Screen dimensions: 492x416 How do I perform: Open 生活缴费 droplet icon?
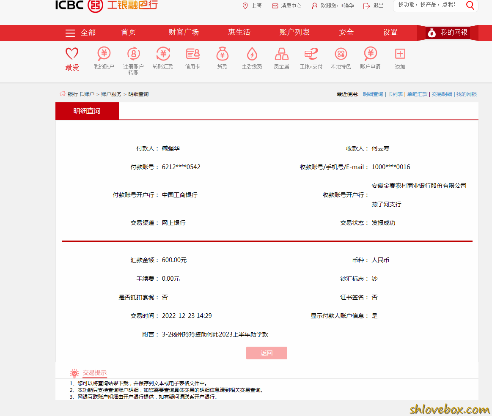(252, 54)
